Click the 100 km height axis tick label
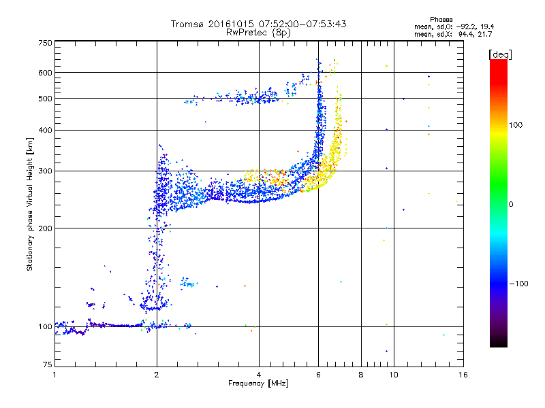This screenshot has height=408, width=545. click(45, 326)
